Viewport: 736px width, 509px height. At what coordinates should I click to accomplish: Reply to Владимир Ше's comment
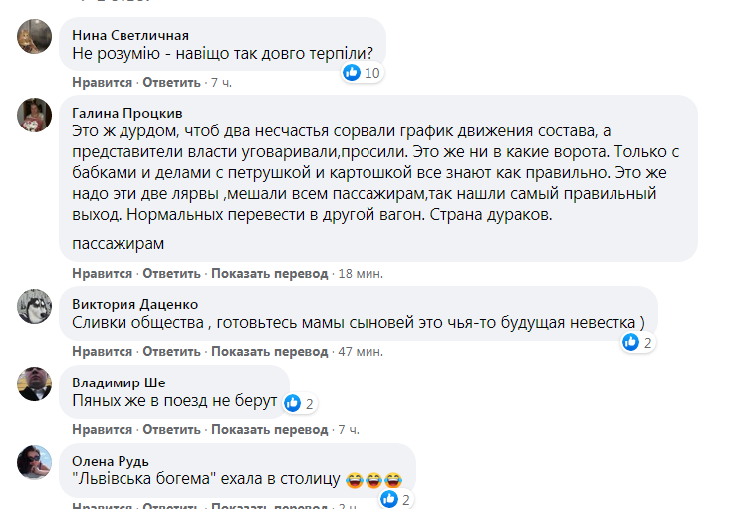[173, 430]
